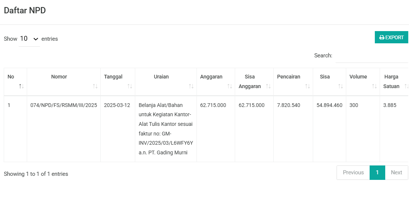Image resolution: width=409 pixels, height=218 pixels.
Task: Open the Show entries count dropdown
Action: [x=29, y=39]
